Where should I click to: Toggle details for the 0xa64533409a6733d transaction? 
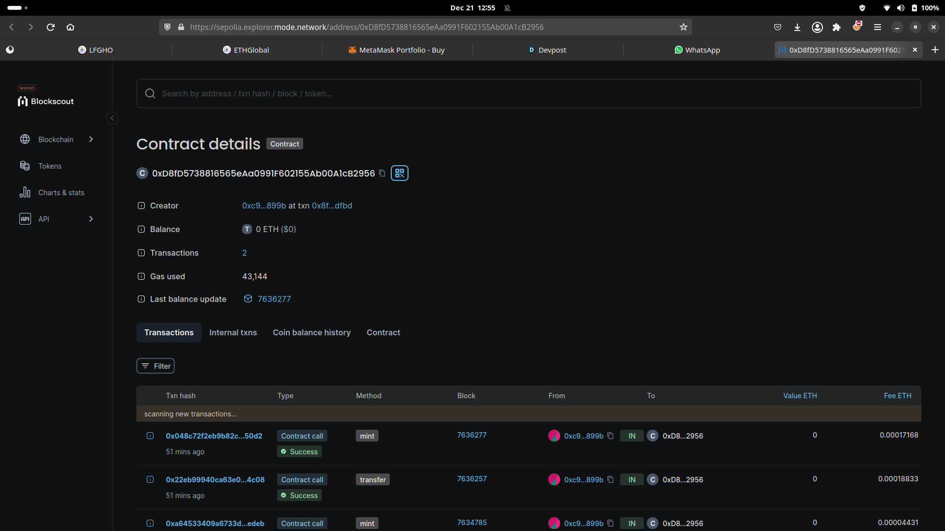150,523
